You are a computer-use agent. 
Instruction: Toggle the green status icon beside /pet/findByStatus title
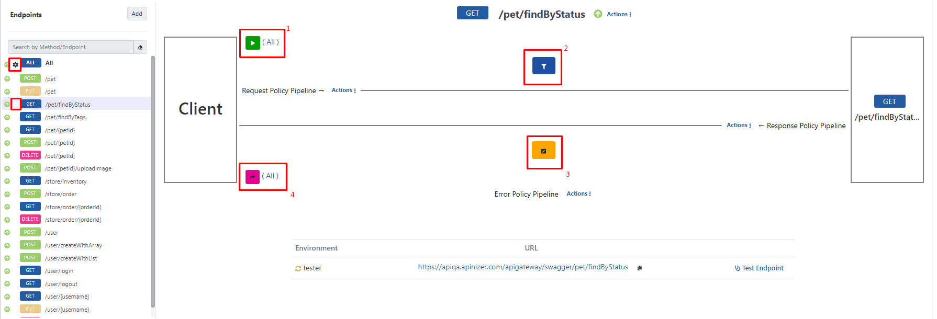click(598, 14)
